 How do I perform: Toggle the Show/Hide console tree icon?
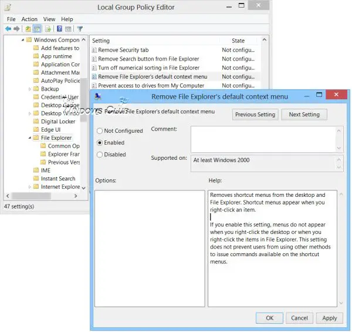(x=37, y=29)
